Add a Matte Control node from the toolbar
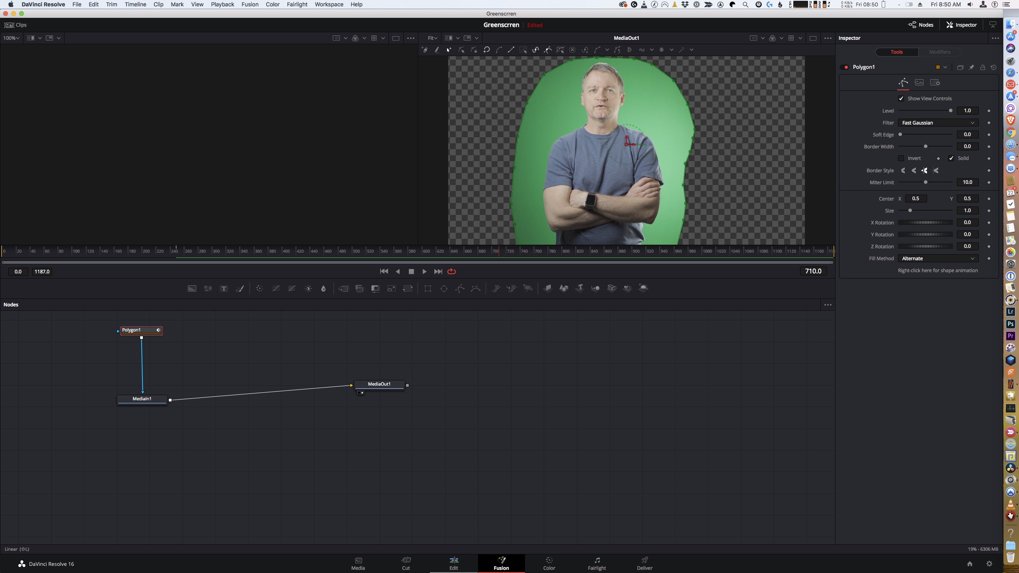The image size is (1019, 573). coord(375,288)
